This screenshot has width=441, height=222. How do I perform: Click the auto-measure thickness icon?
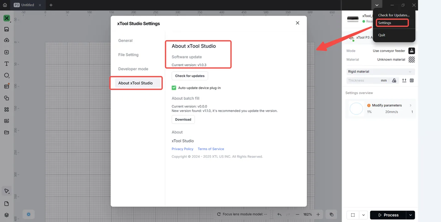[394, 80]
